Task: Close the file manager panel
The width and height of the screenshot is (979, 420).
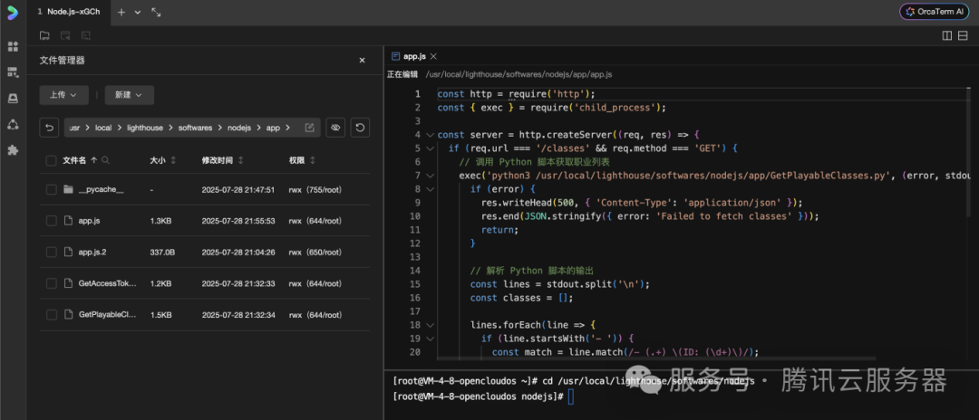Action: point(362,61)
